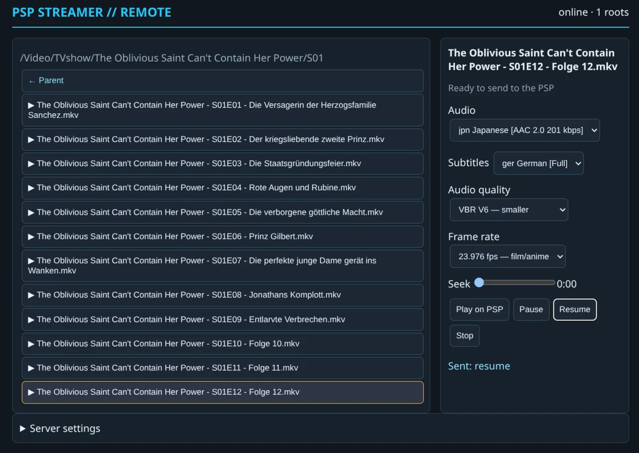Choose S01E08 Jonathans Komplott.mkv
The width and height of the screenshot is (639, 453).
point(223,295)
